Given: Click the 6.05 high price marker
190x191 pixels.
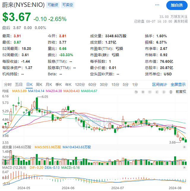Looking at the screenshot, I should (x=45, y=97).
